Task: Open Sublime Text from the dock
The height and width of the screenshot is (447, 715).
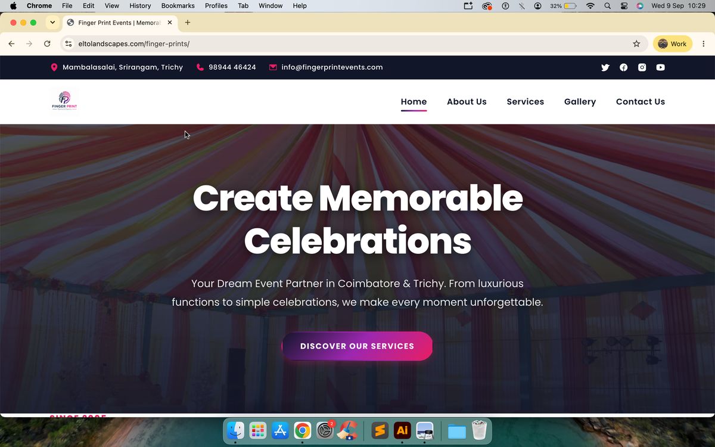Action: 380,430
